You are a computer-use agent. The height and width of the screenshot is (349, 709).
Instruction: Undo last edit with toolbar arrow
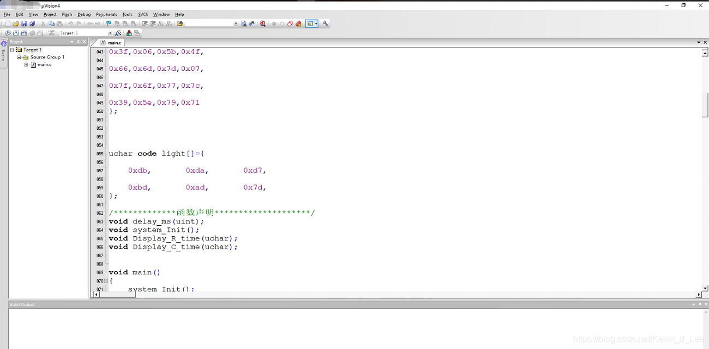click(x=70, y=23)
